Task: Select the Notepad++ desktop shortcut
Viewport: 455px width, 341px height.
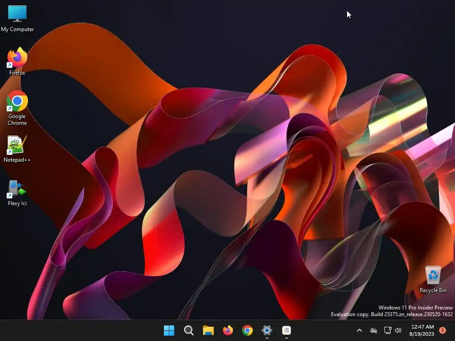Action: point(17,149)
